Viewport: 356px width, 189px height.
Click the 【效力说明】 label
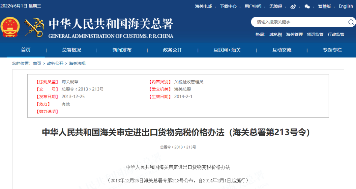click(47, 111)
